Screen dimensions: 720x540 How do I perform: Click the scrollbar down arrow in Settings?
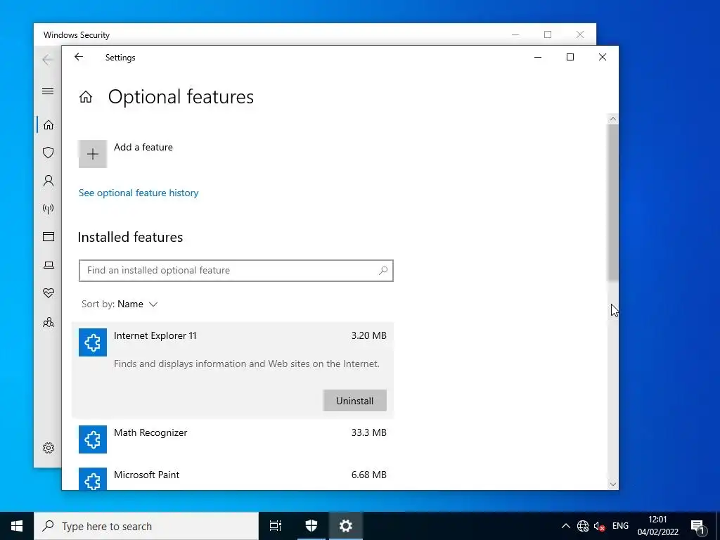[612, 484]
